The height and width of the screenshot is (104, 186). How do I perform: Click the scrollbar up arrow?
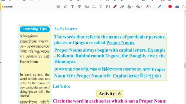(185, 13)
